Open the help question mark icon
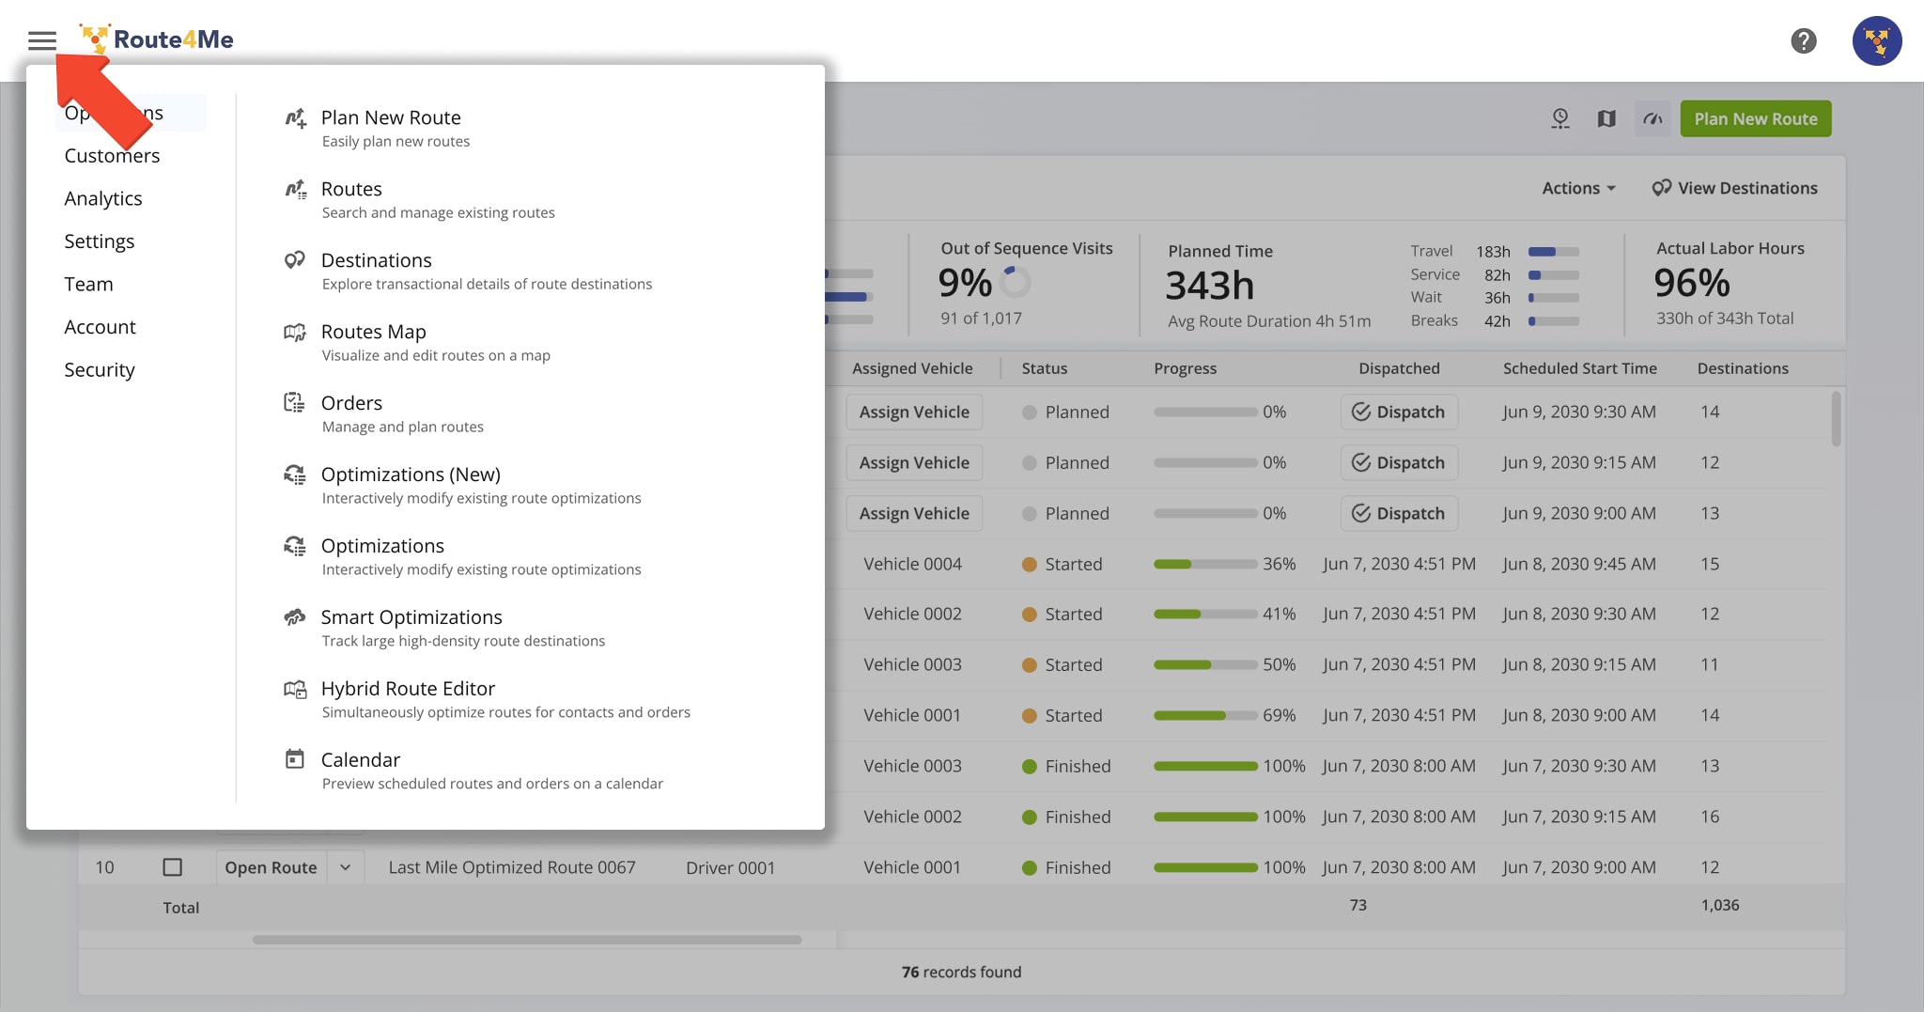This screenshot has width=1924, height=1012. [1803, 40]
